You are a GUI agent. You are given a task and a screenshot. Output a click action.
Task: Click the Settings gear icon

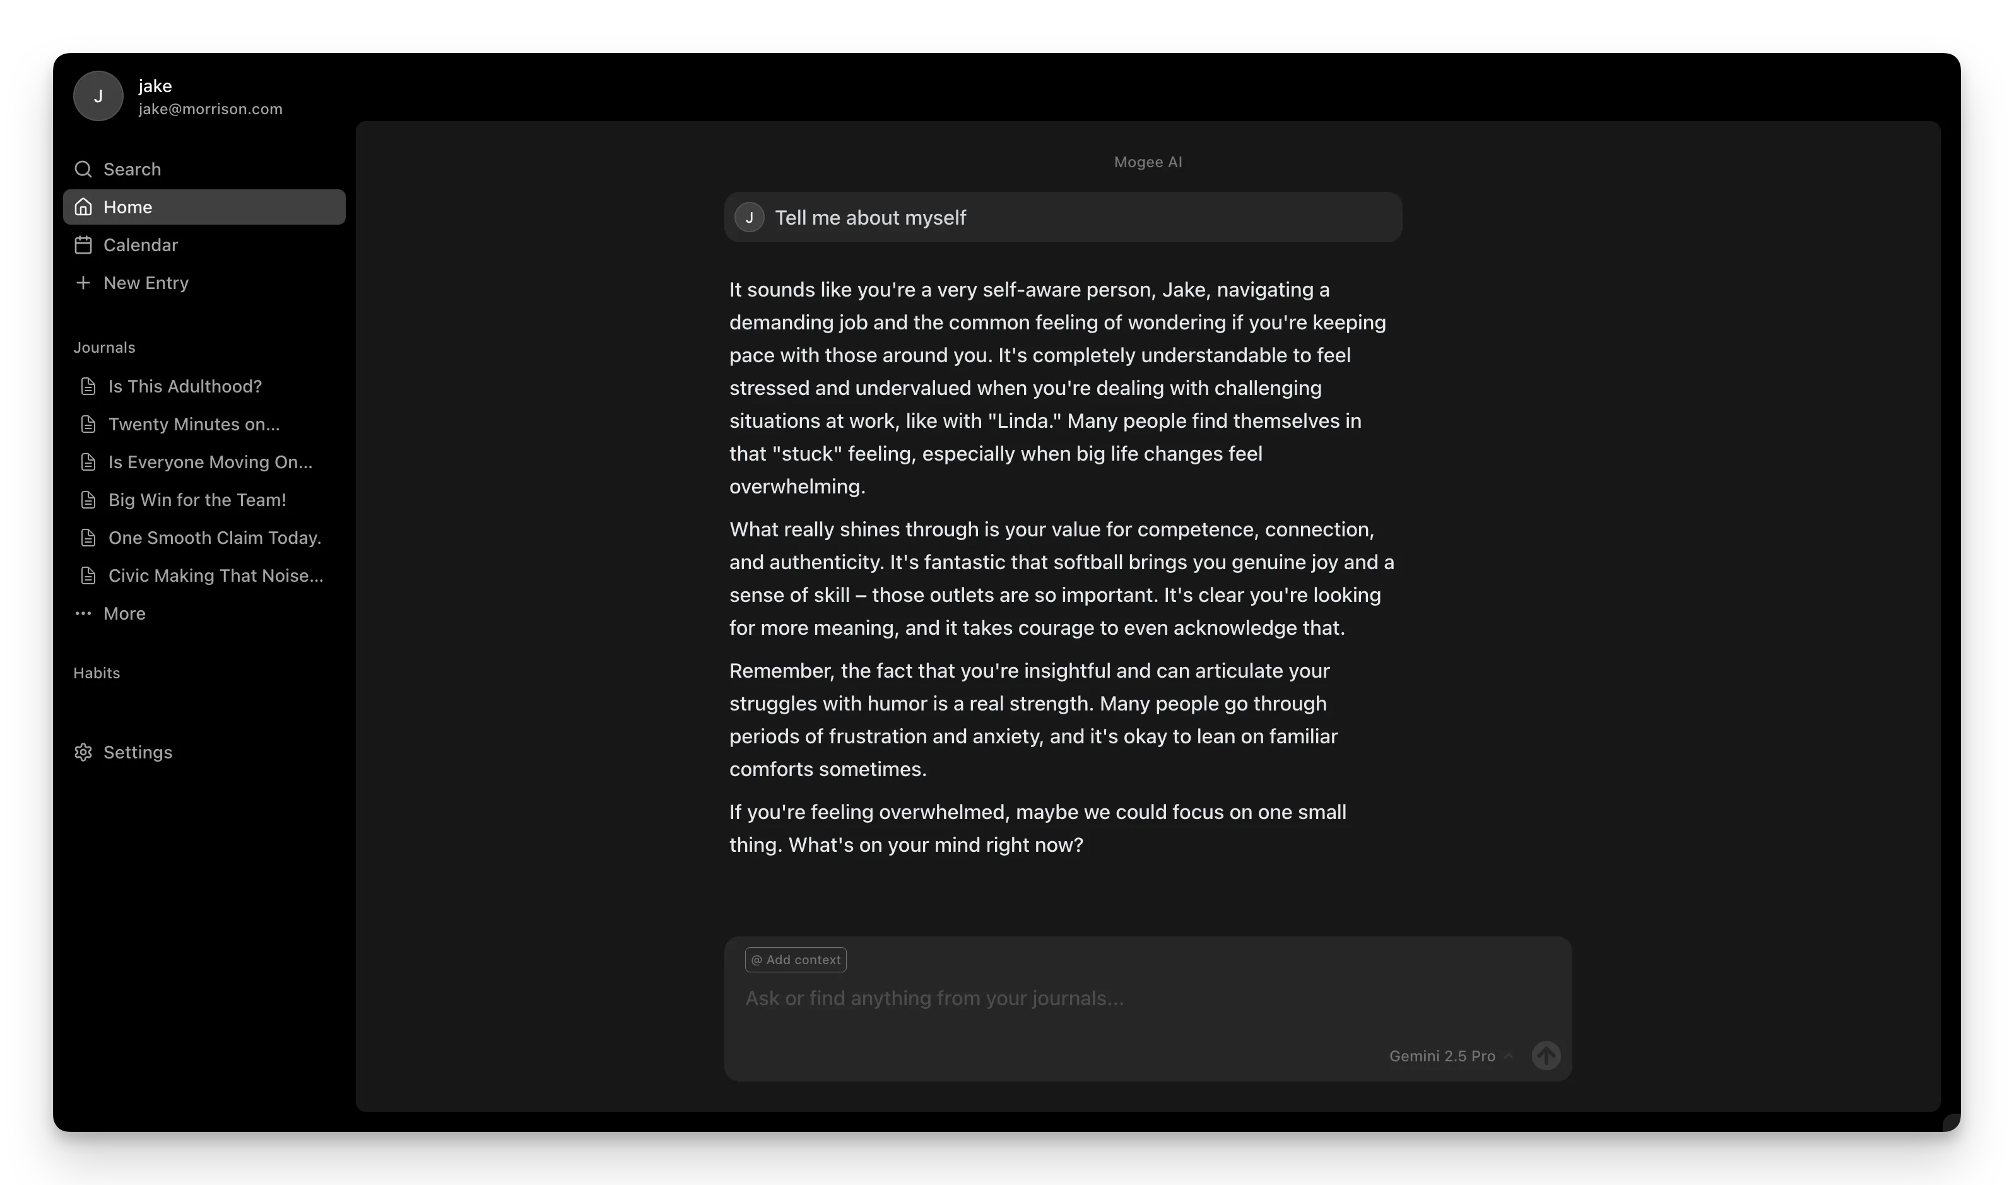[x=83, y=753]
